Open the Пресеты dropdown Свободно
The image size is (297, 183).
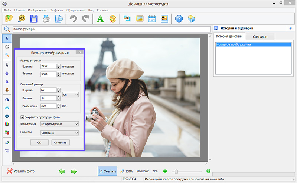coord(59,133)
